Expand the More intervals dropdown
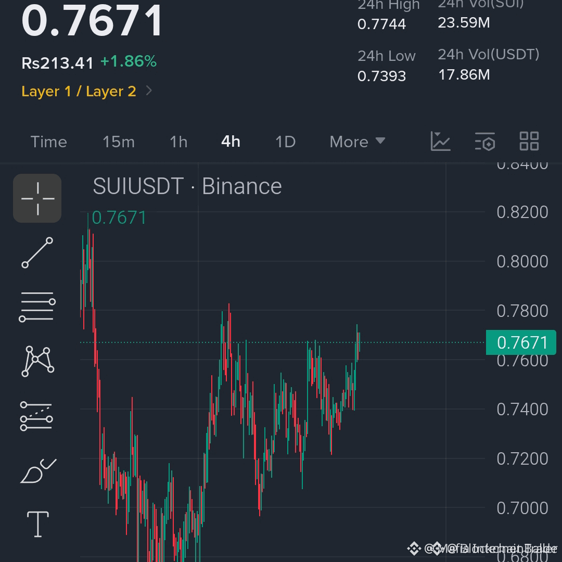The height and width of the screenshot is (562, 562). (x=357, y=142)
